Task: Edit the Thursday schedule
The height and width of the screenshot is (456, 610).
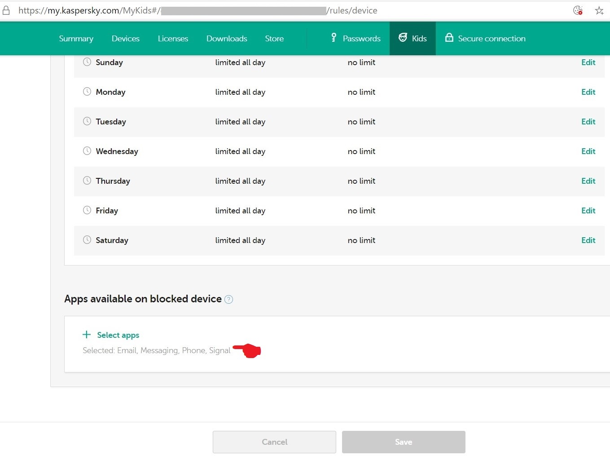Action: [588, 181]
